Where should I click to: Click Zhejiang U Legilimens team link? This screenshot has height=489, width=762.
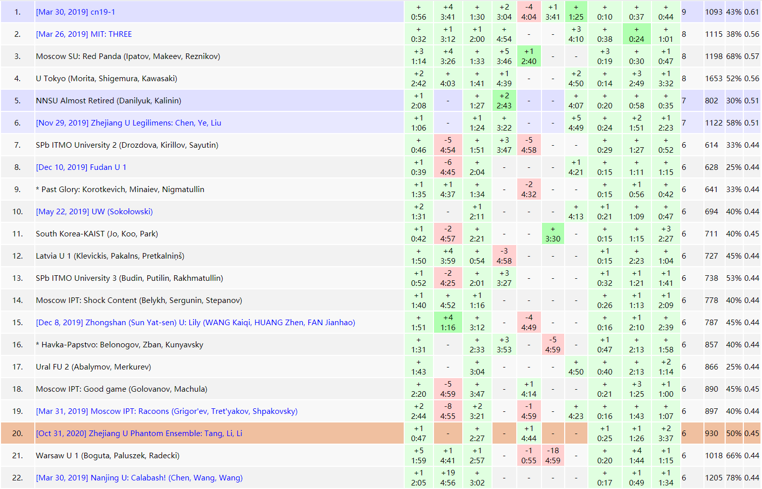(x=128, y=123)
